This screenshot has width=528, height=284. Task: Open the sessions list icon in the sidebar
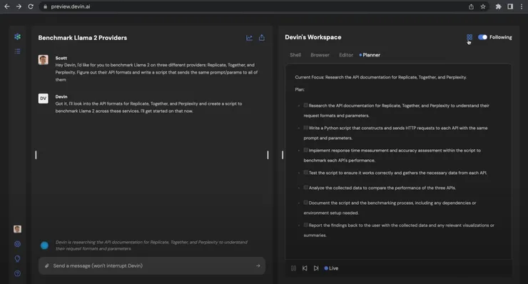pos(18,51)
